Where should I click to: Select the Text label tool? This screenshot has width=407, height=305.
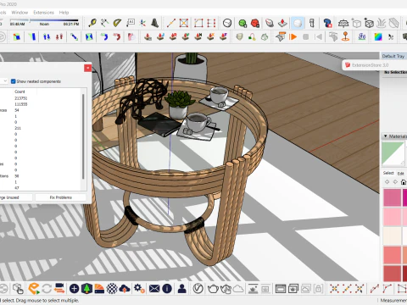pyautogui.click(x=130, y=23)
